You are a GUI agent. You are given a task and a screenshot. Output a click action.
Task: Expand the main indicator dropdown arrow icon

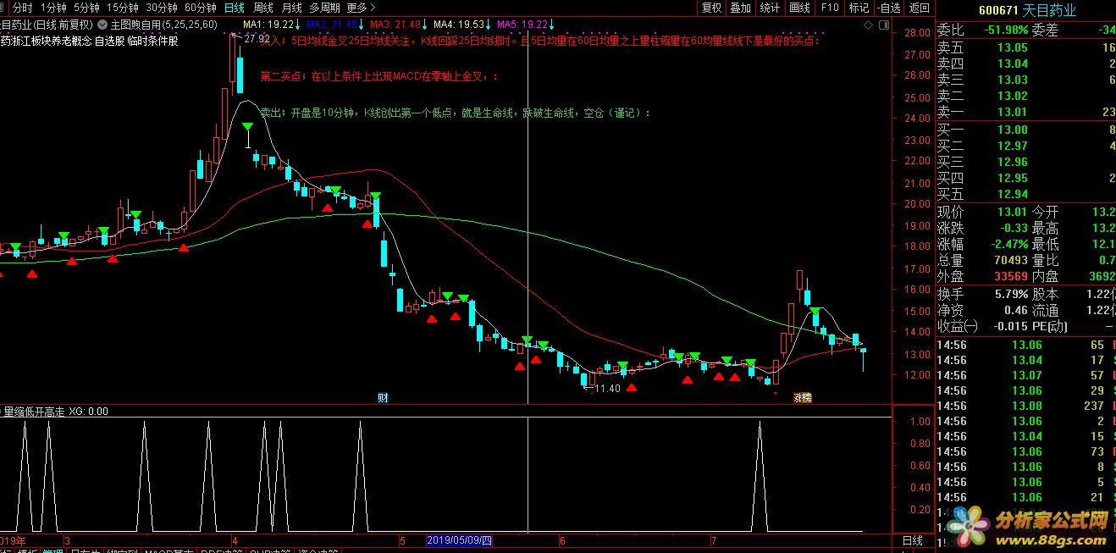tap(102, 25)
